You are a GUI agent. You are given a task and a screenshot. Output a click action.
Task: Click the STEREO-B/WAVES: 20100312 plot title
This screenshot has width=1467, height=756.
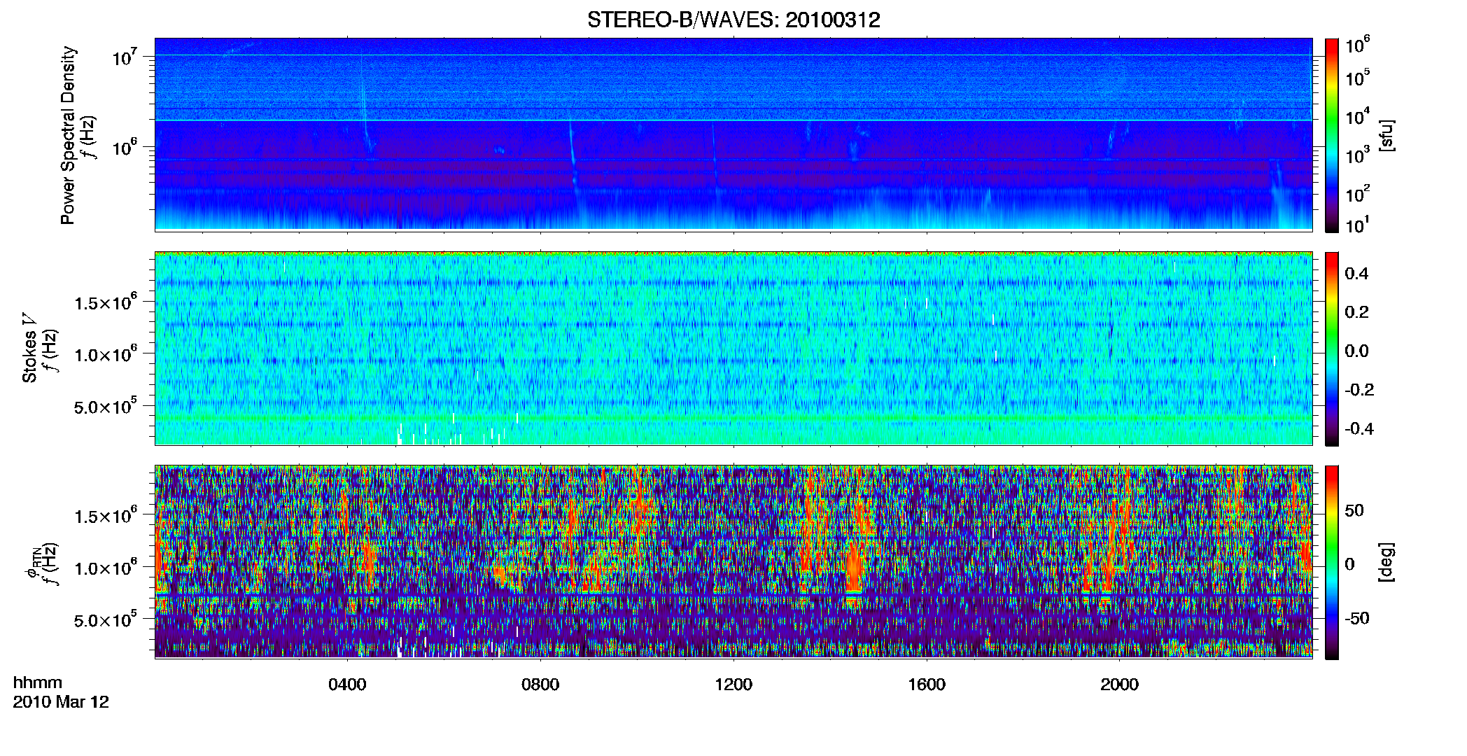[733, 20]
